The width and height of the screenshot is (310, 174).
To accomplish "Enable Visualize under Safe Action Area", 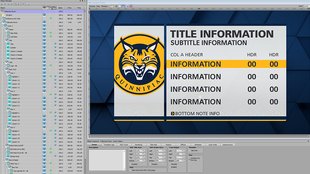I will 150,164.
